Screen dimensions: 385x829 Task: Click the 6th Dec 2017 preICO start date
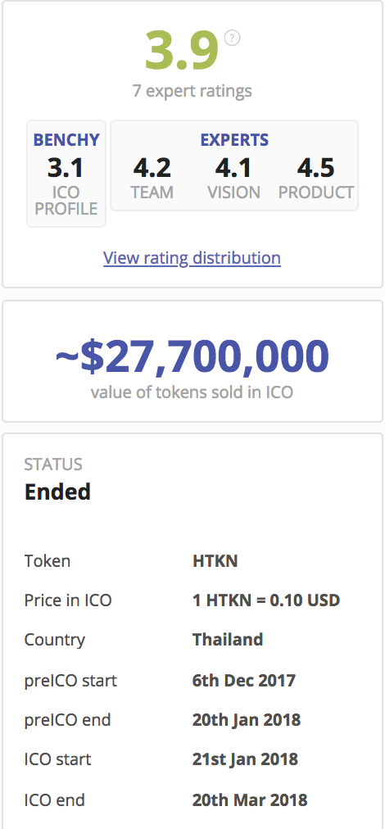[x=244, y=680]
